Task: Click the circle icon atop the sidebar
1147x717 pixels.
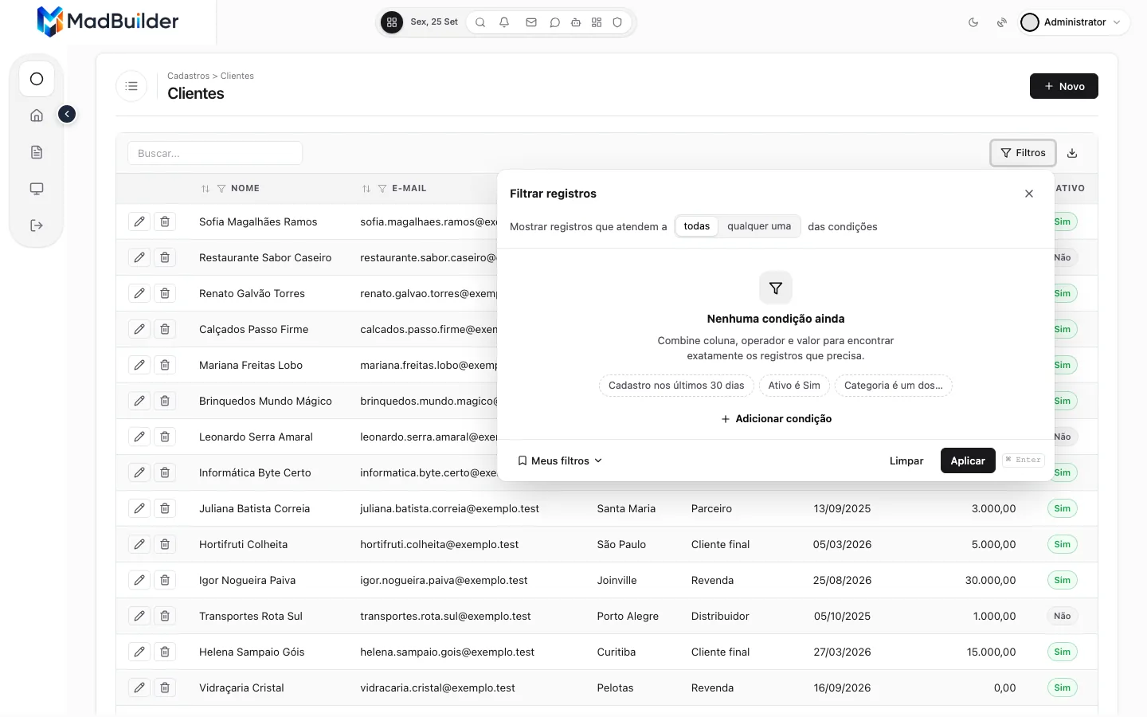Action: [x=37, y=79]
